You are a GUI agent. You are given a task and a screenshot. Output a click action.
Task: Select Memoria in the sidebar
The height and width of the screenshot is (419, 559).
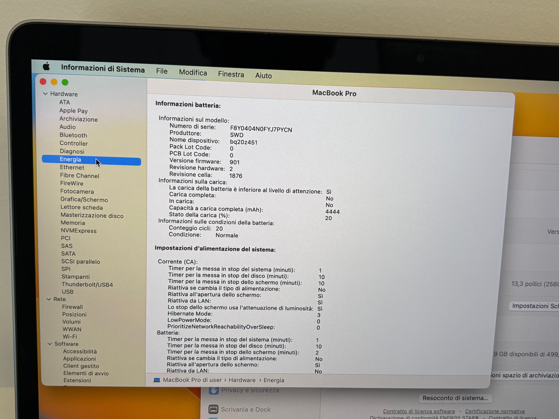pyautogui.click(x=73, y=223)
